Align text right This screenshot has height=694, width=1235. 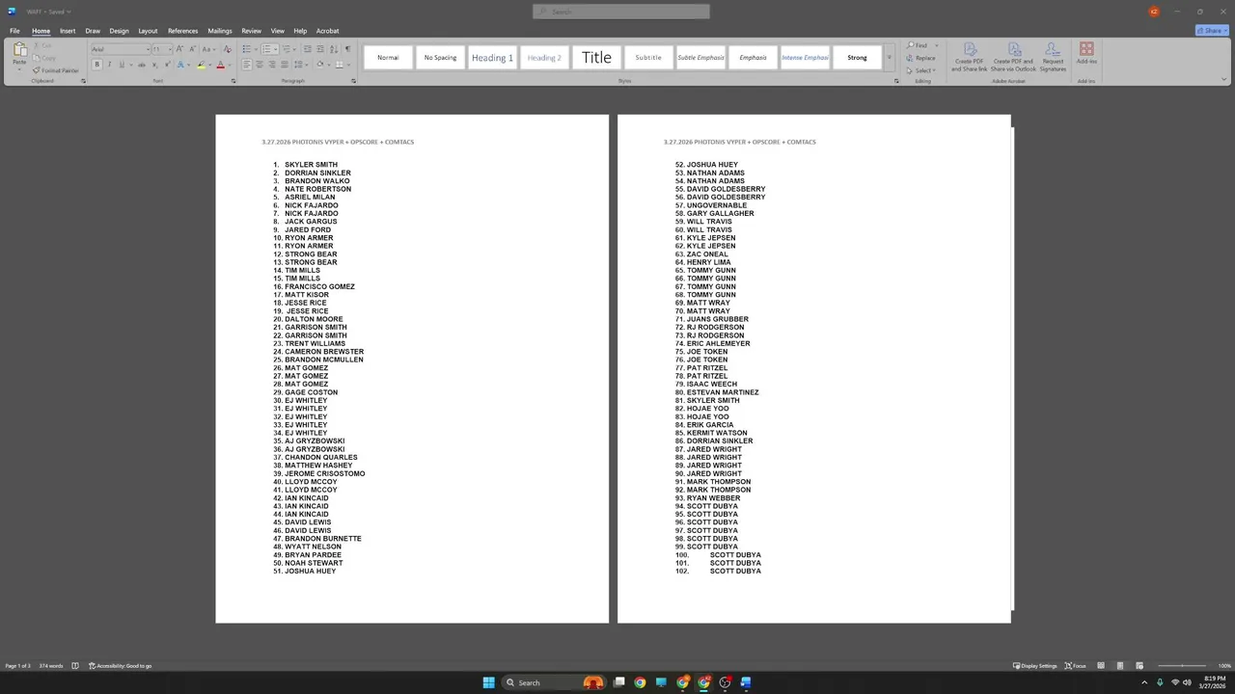(271, 65)
